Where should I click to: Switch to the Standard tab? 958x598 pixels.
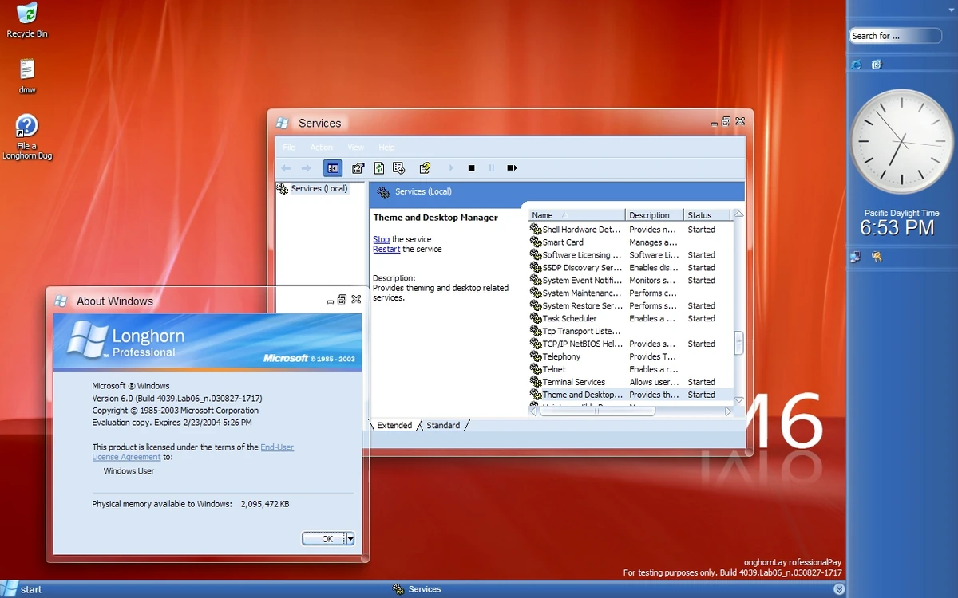(x=442, y=425)
